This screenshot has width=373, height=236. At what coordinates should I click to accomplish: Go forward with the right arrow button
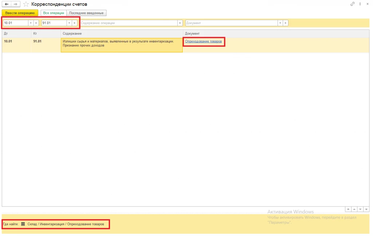coord(15,4)
